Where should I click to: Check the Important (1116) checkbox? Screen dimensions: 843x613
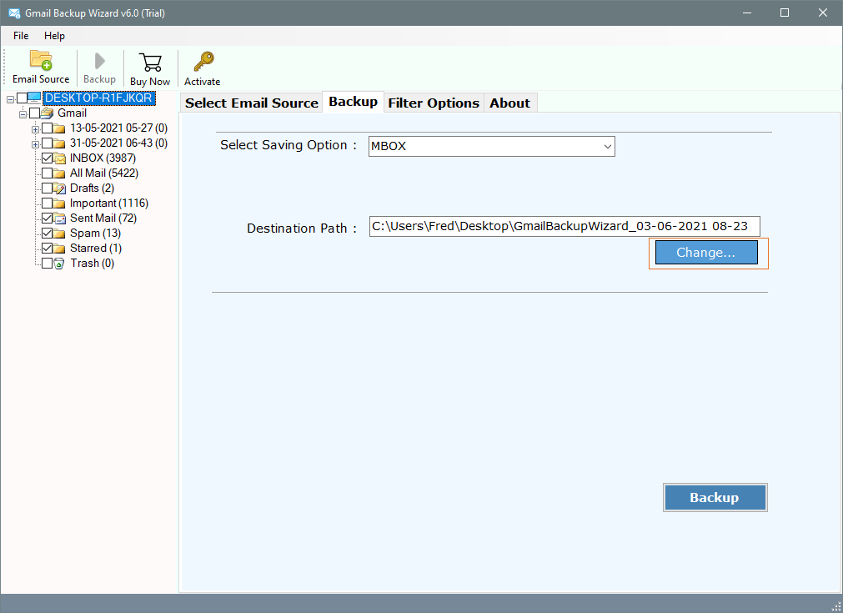click(47, 203)
